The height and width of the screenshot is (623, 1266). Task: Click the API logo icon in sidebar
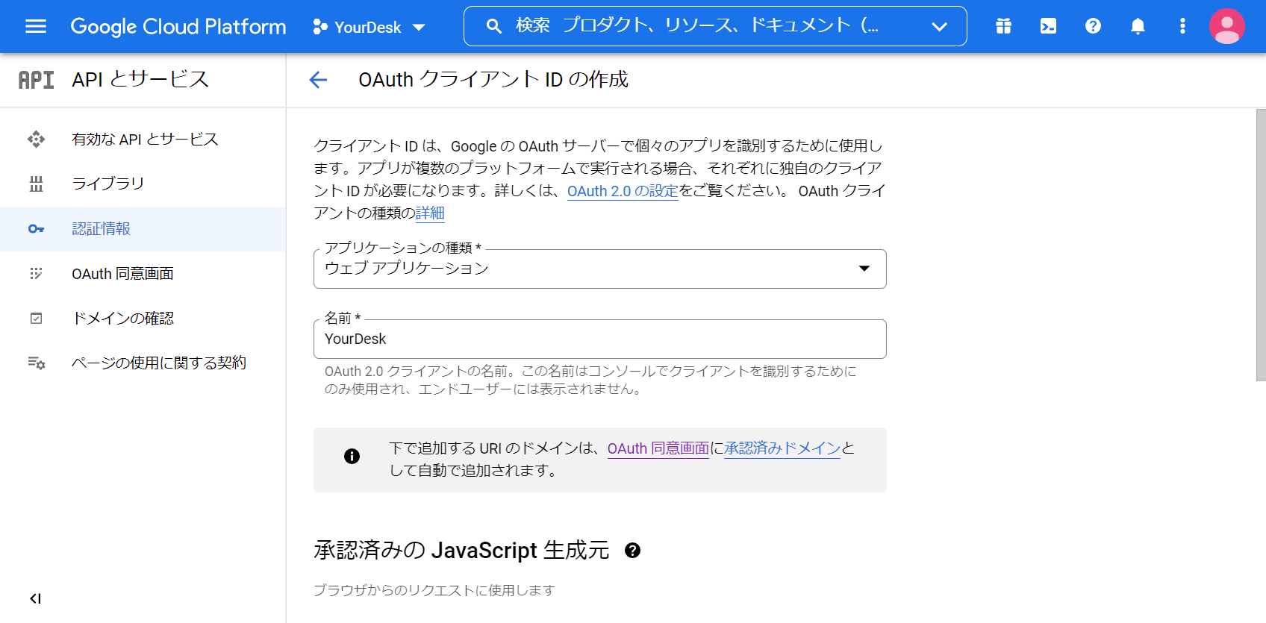click(36, 80)
